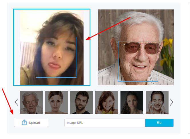Image resolution: width=190 pixels, height=139 pixels.
Task: Show previous sample thumbnails with left chevron
Action: [17, 102]
